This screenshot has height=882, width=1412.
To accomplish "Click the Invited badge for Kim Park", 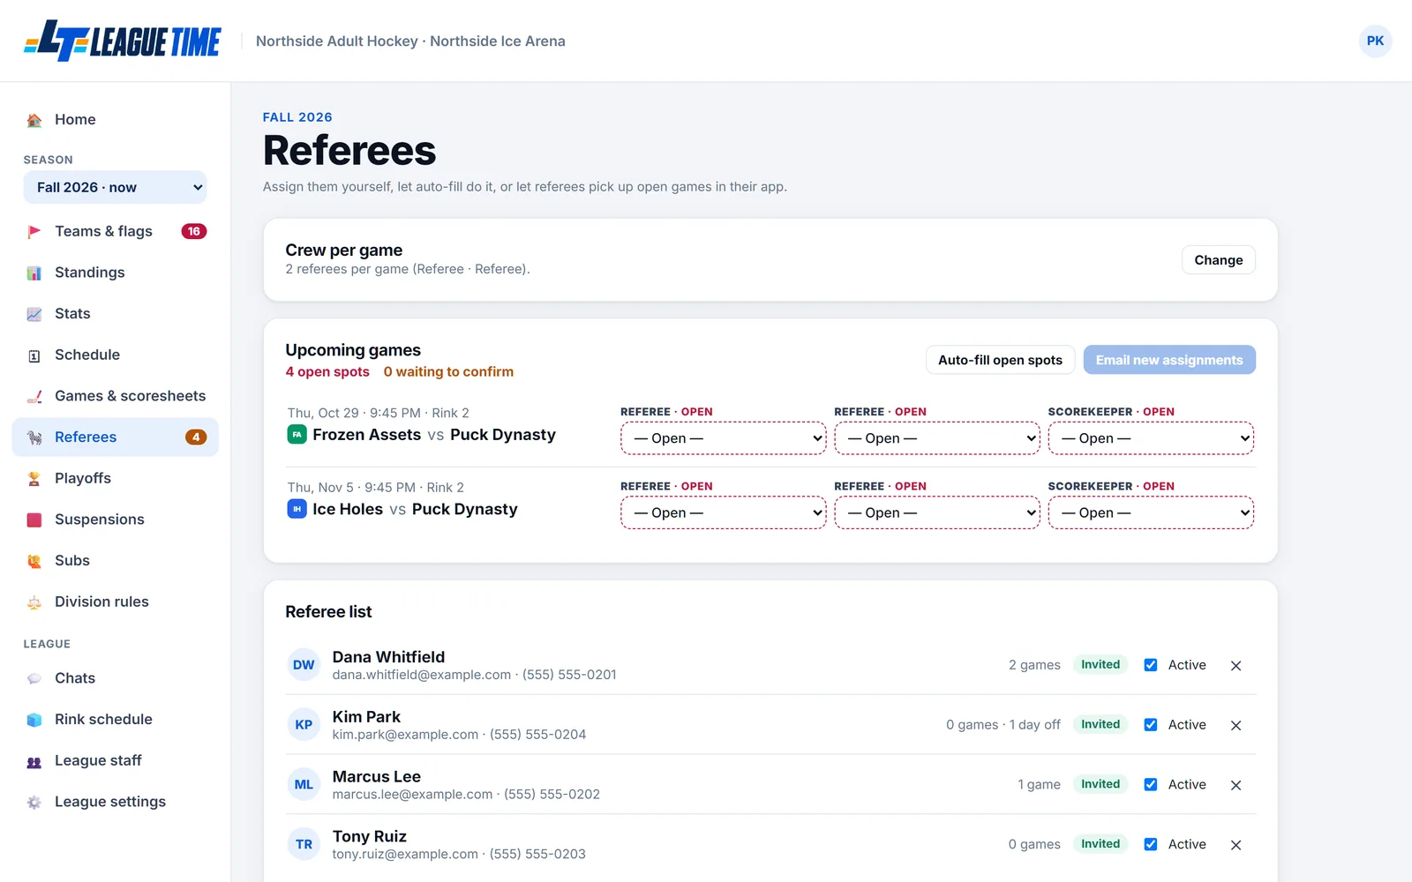I will tap(1100, 725).
